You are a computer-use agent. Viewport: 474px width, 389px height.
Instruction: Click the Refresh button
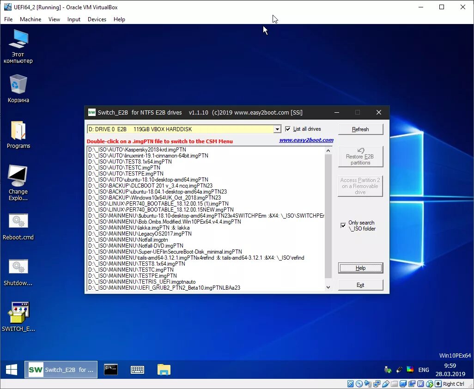pyautogui.click(x=360, y=129)
